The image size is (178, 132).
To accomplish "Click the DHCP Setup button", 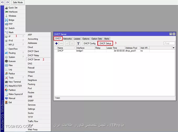I will click(105, 43).
